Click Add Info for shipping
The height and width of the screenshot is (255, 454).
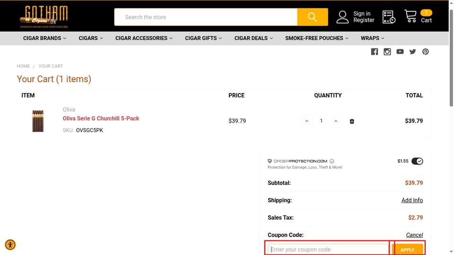coord(412,200)
